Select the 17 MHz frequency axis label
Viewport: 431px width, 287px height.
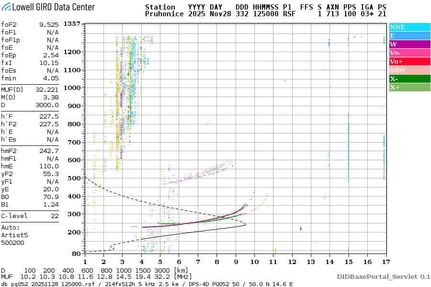(x=385, y=262)
